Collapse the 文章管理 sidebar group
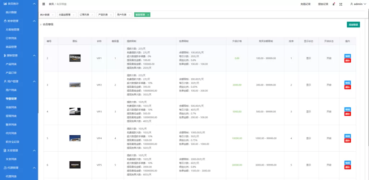Viewport: 369px width, 180px height. coord(34,150)
